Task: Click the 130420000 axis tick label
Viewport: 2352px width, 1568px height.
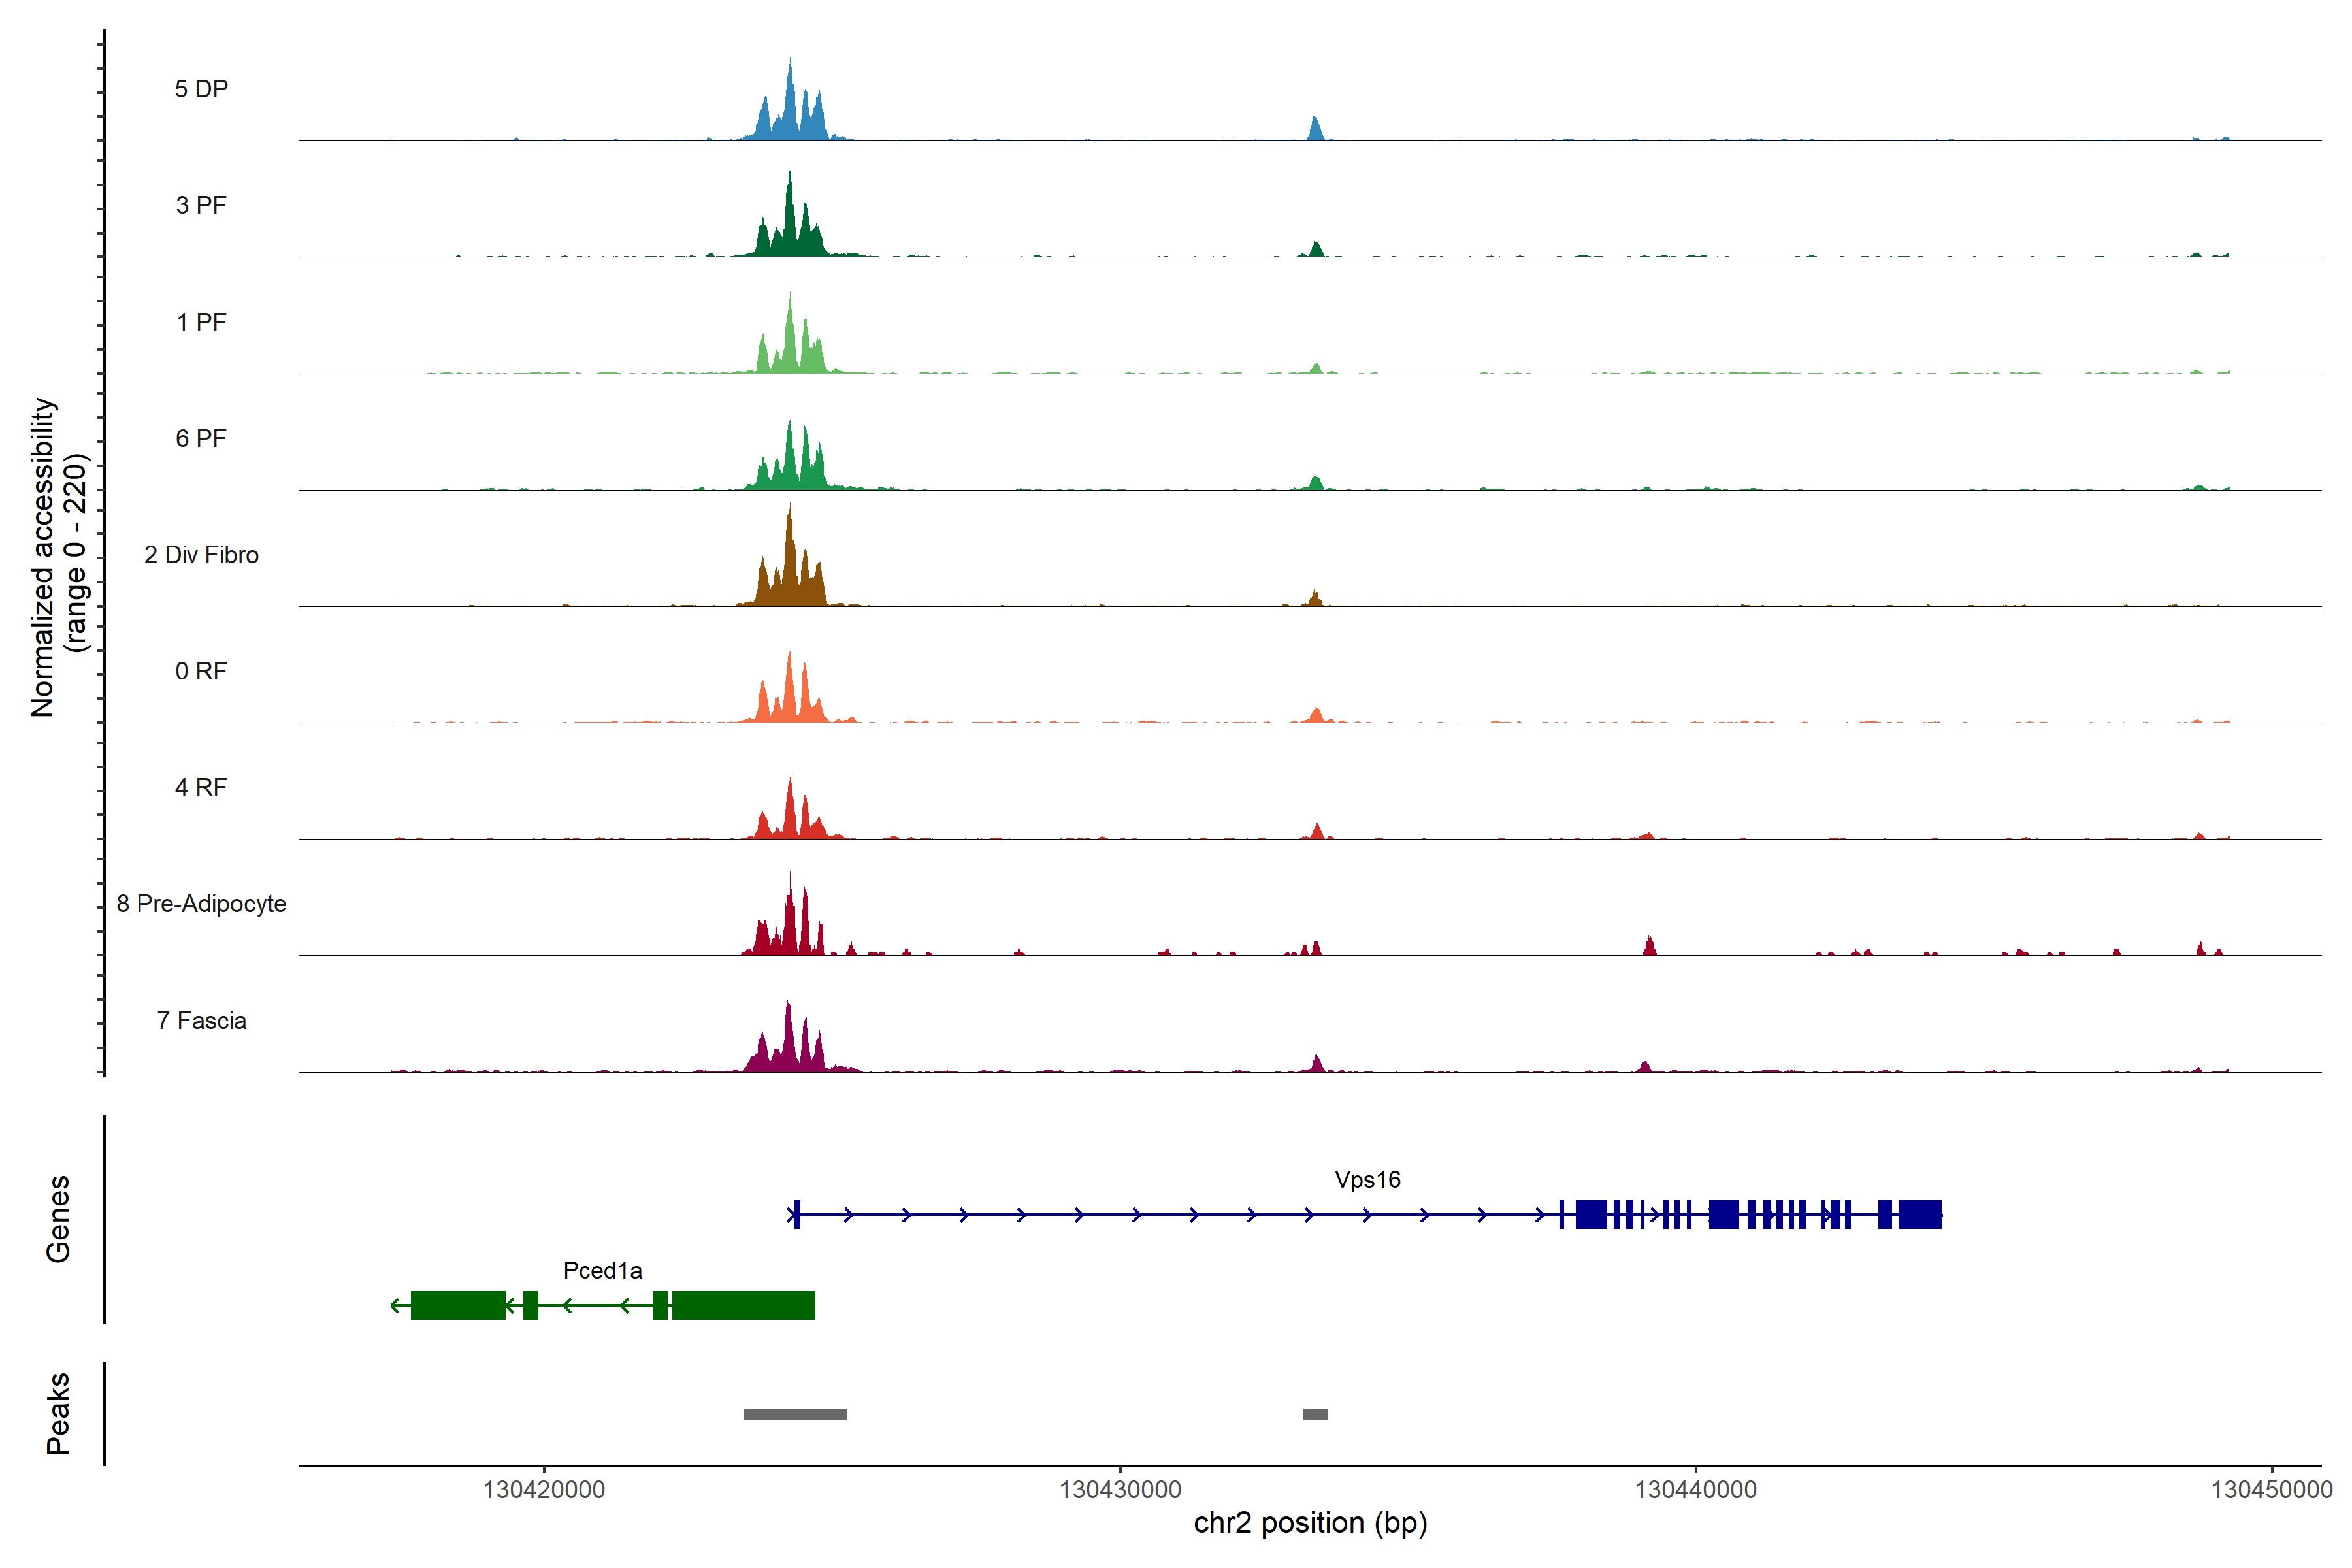Action: (x=544, y=1490)
